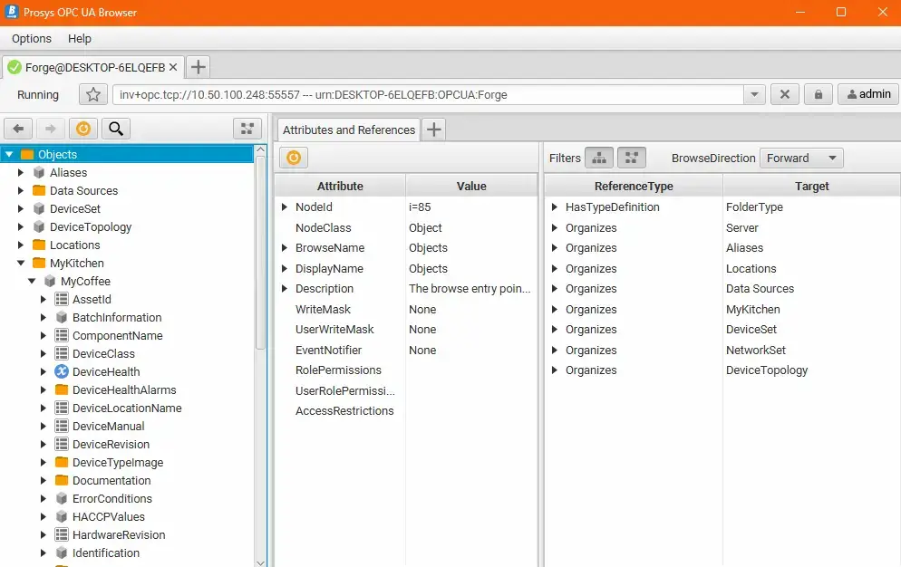Image resolution: width=901 pixels, height=567 pixels.
Task: Click the back navigation arrow button
Action: click(x=18, y=129)
